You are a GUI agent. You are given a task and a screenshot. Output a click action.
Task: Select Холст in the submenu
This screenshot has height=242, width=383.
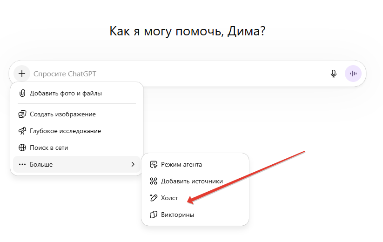point(195,198)
